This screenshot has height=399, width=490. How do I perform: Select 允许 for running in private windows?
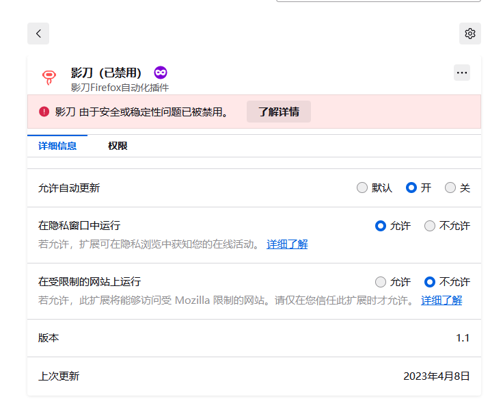coord(380,226)
